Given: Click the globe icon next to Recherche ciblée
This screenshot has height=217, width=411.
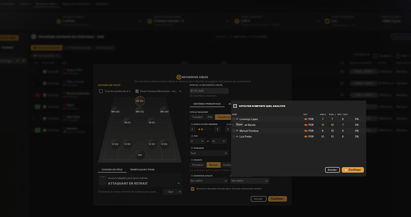Looking at the screenshot, I should [x=179, y=77].
